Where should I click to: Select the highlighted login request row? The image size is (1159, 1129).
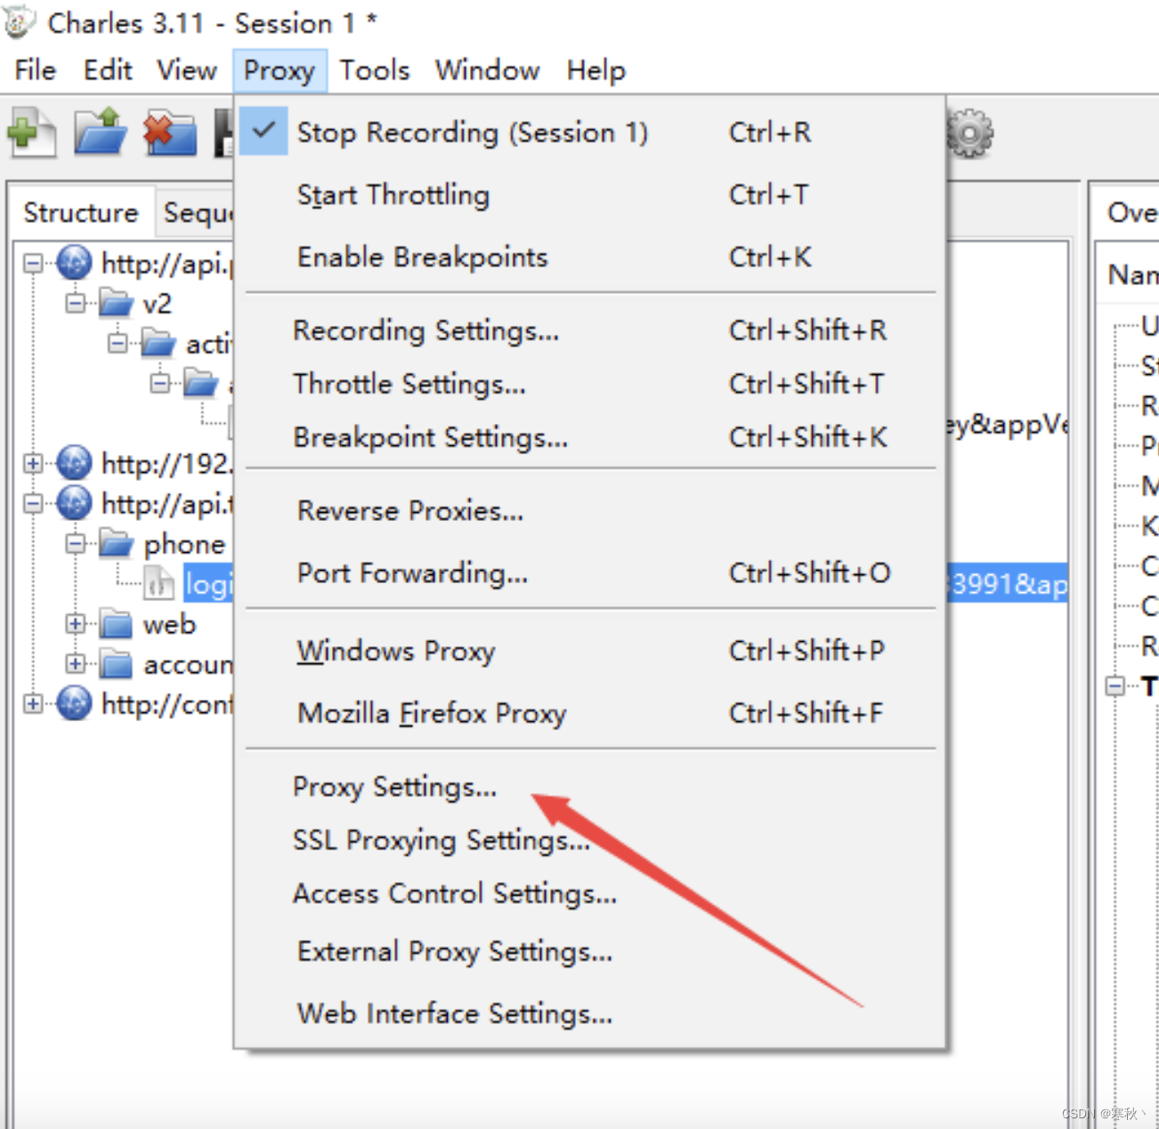(x=207, y=583)
